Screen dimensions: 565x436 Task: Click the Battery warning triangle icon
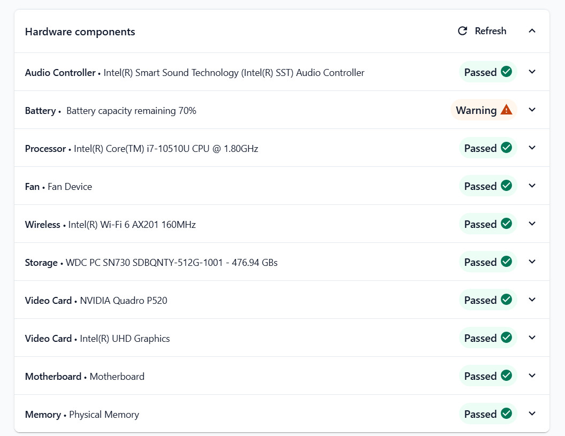pyautogui.click(x=506, y=110)
